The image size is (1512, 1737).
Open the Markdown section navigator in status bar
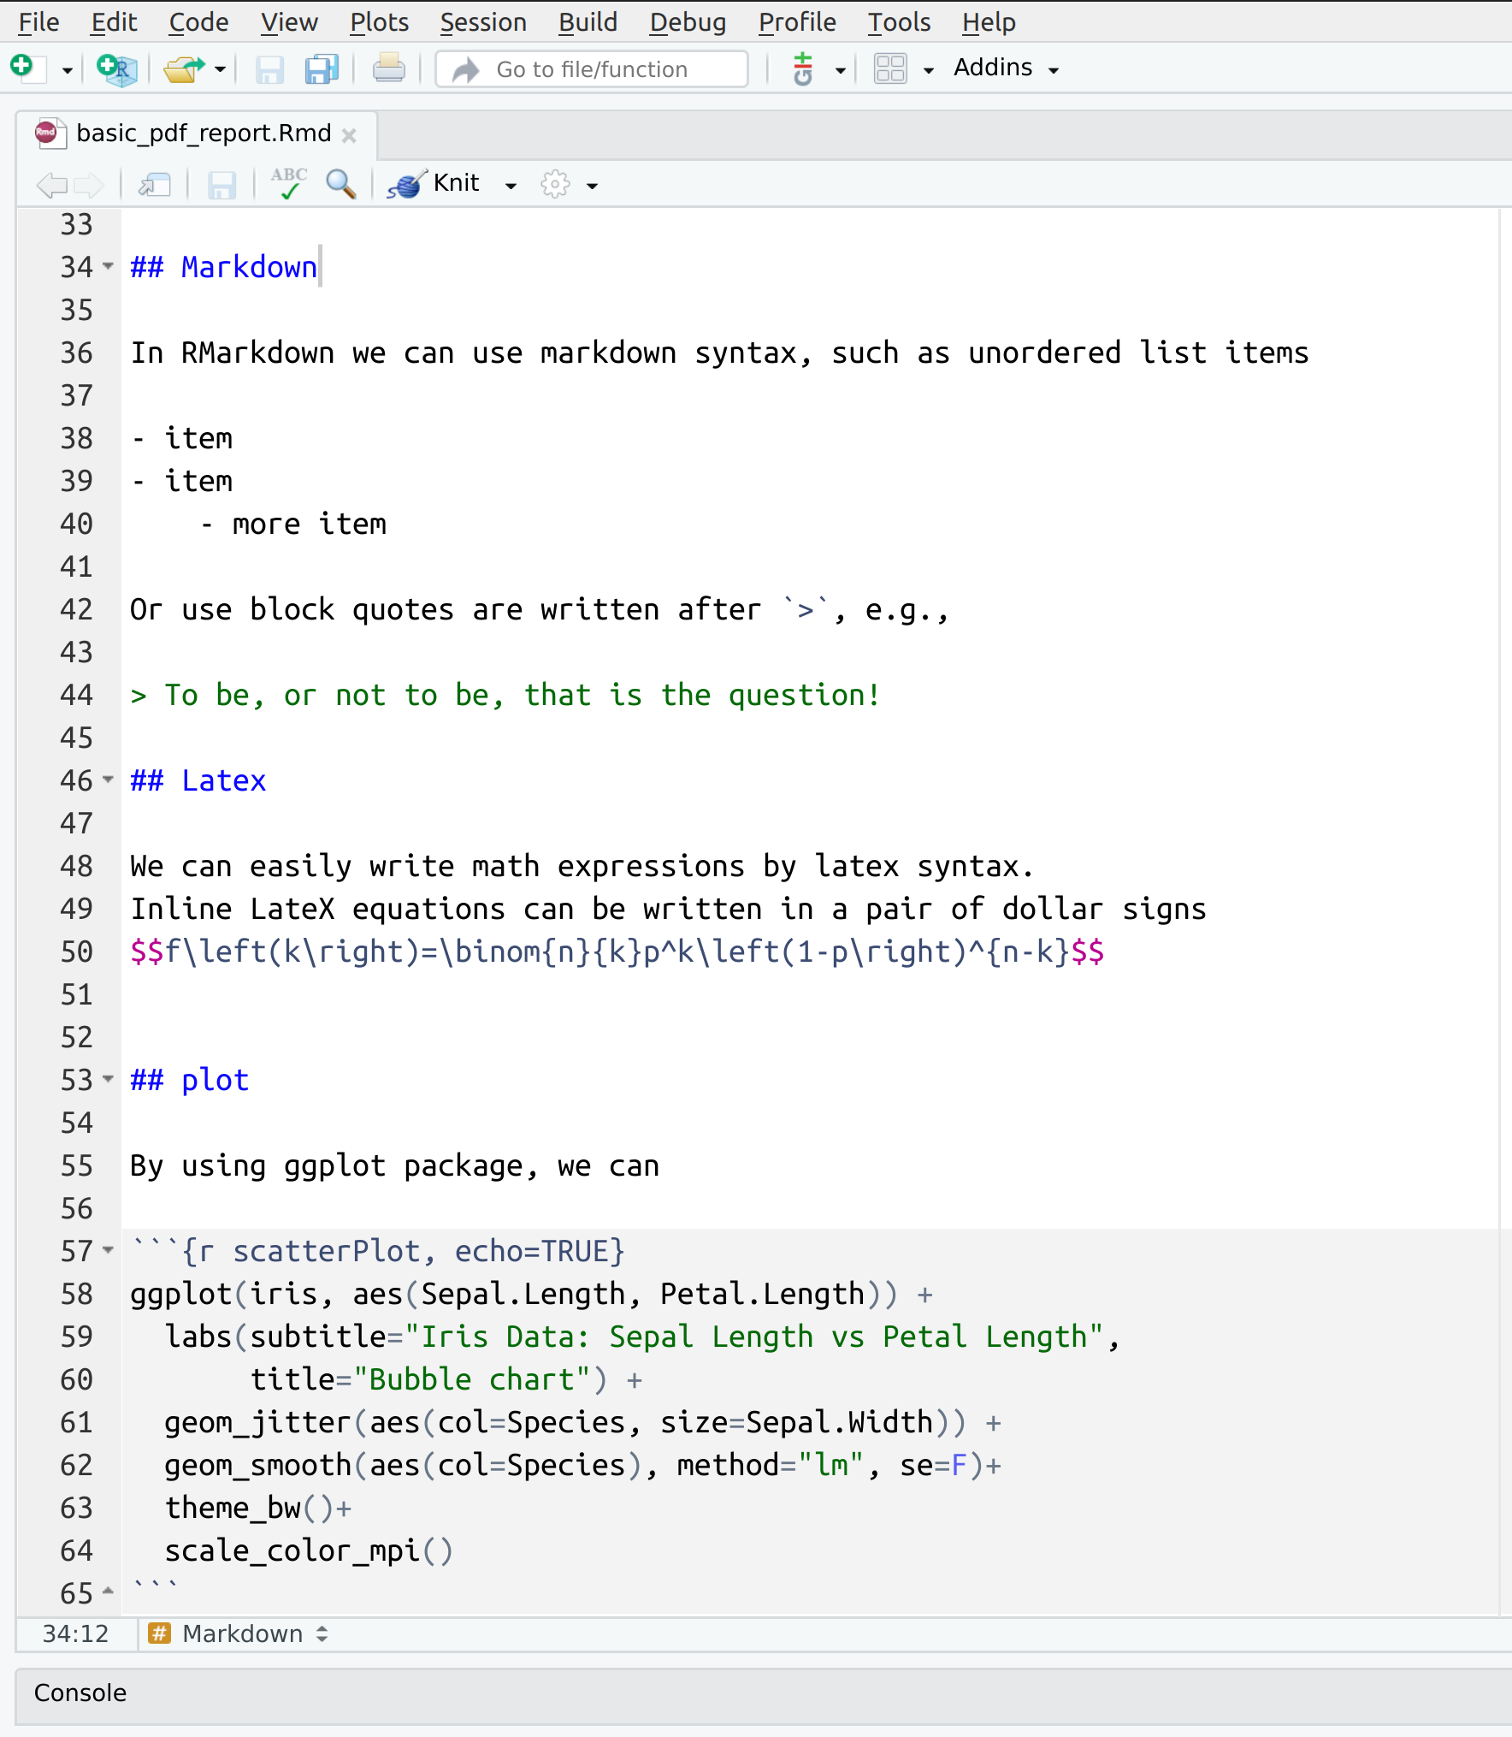click(x=239, y=1634)
